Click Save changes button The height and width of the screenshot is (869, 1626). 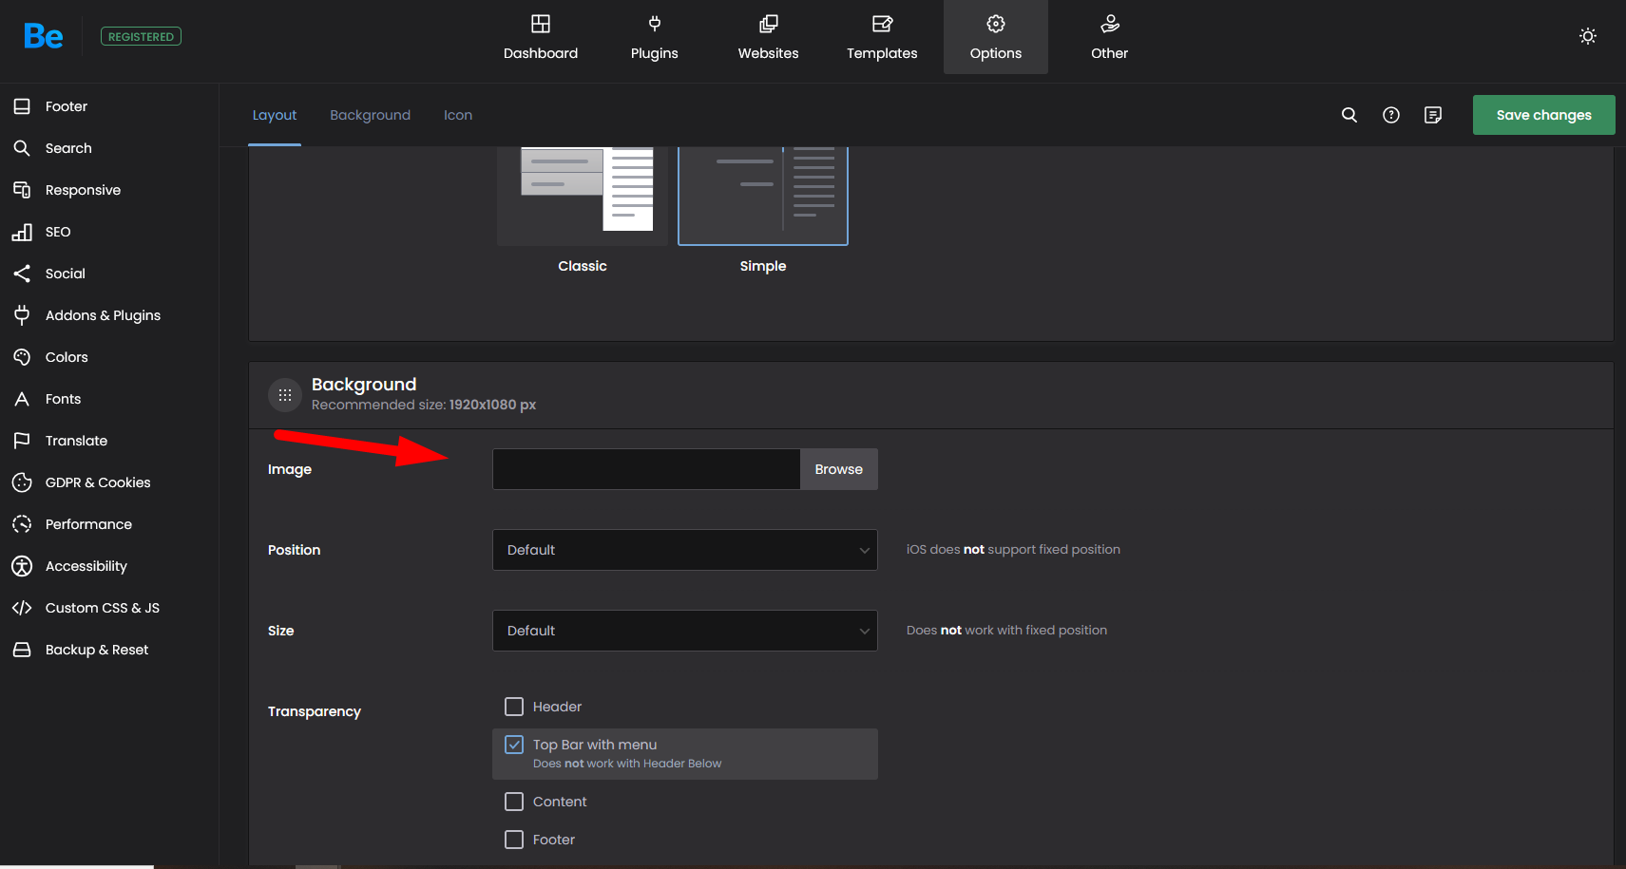click(1544, 115)
